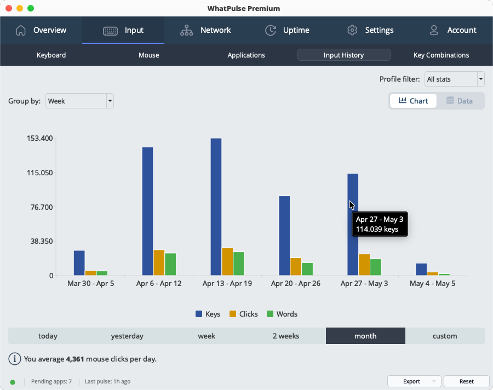Click the 153.400 y-axis value
This screenshot has height=390, width=493.
[x=39, y=139]
